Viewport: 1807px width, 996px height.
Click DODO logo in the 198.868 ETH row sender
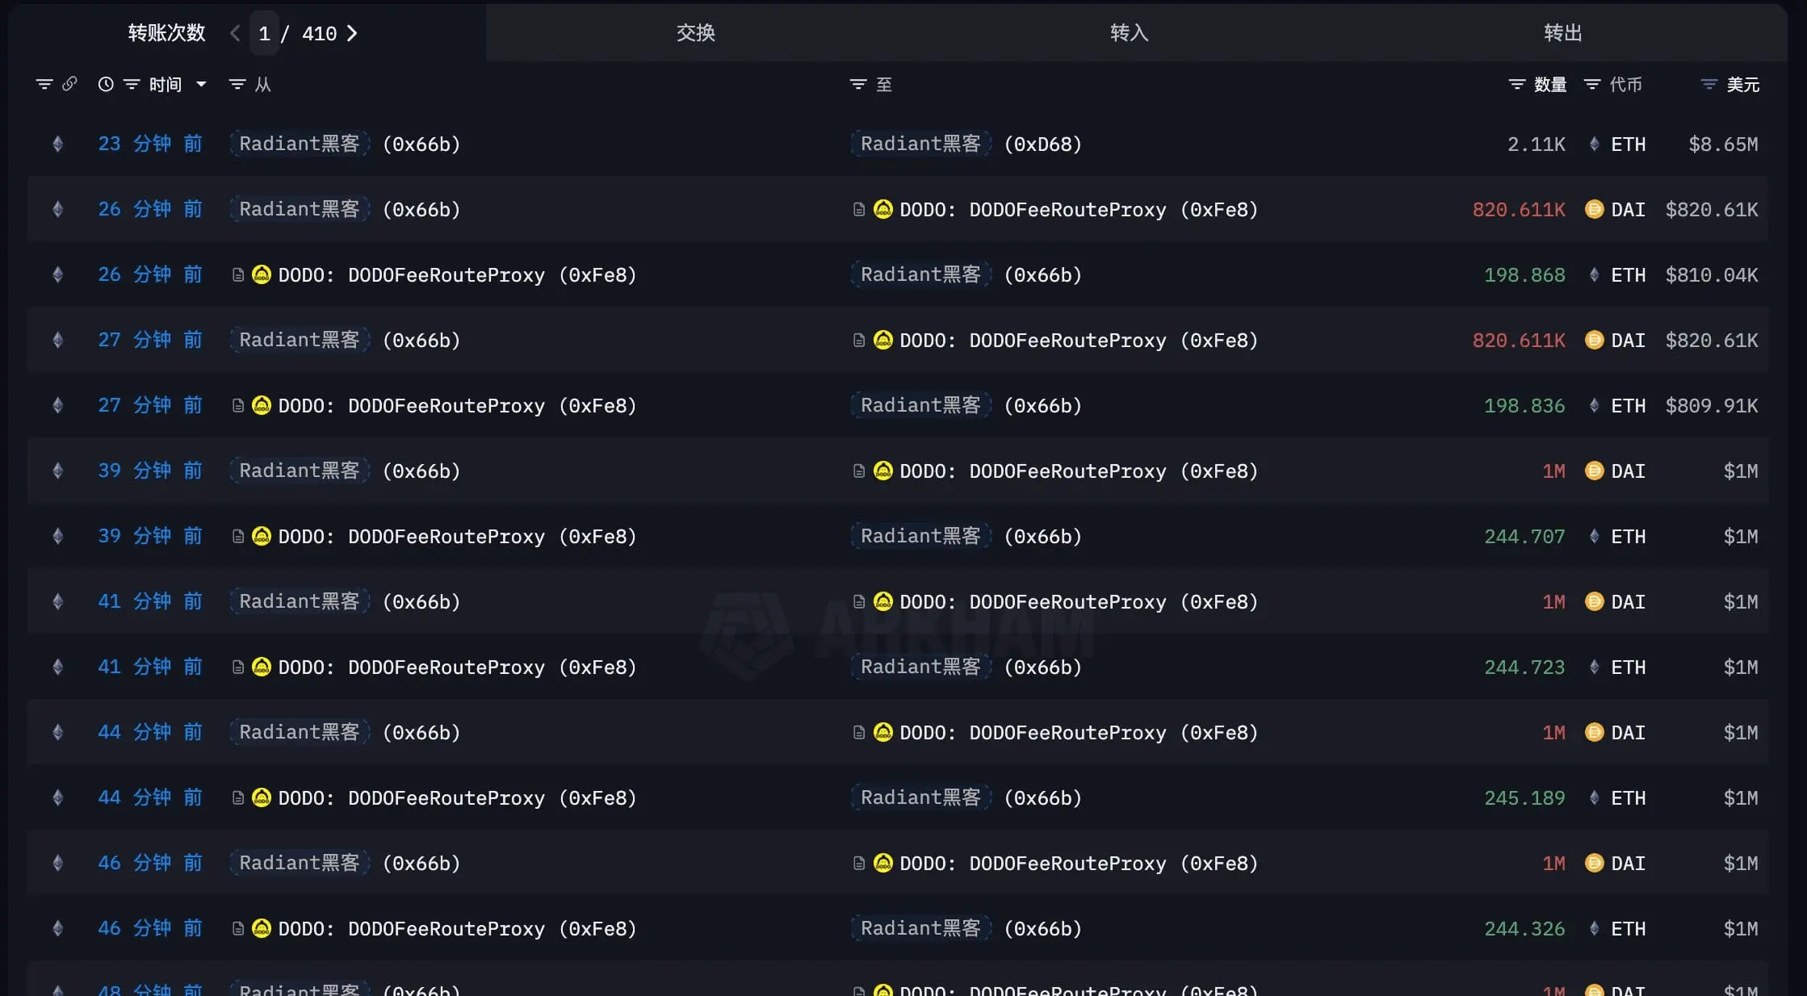tap(262, 274)
